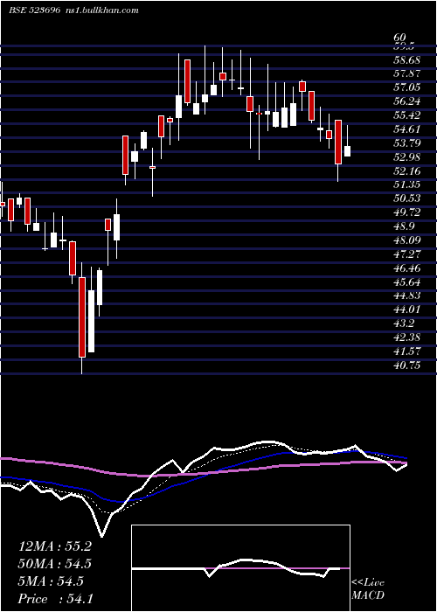The height and width of the screenshot is (612, 437).
Task: Click the 50.53 price level label
Action: tap(407, 198)
